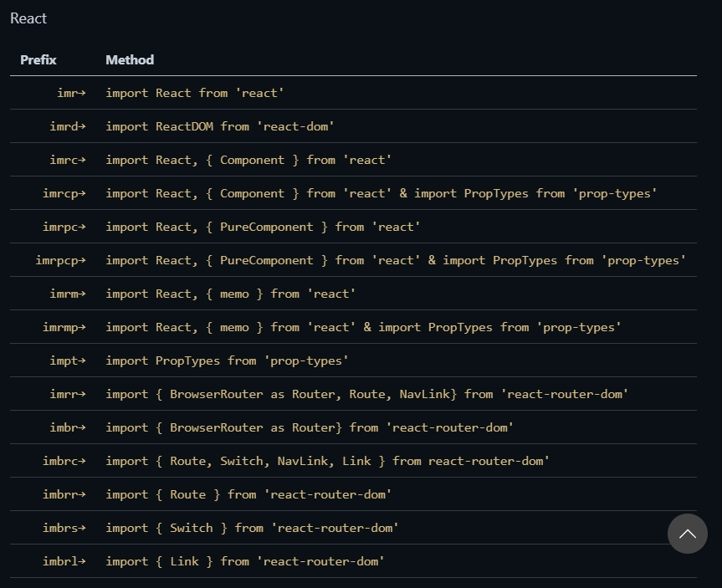Click the imbrc→ prefix text

(64, 461)
